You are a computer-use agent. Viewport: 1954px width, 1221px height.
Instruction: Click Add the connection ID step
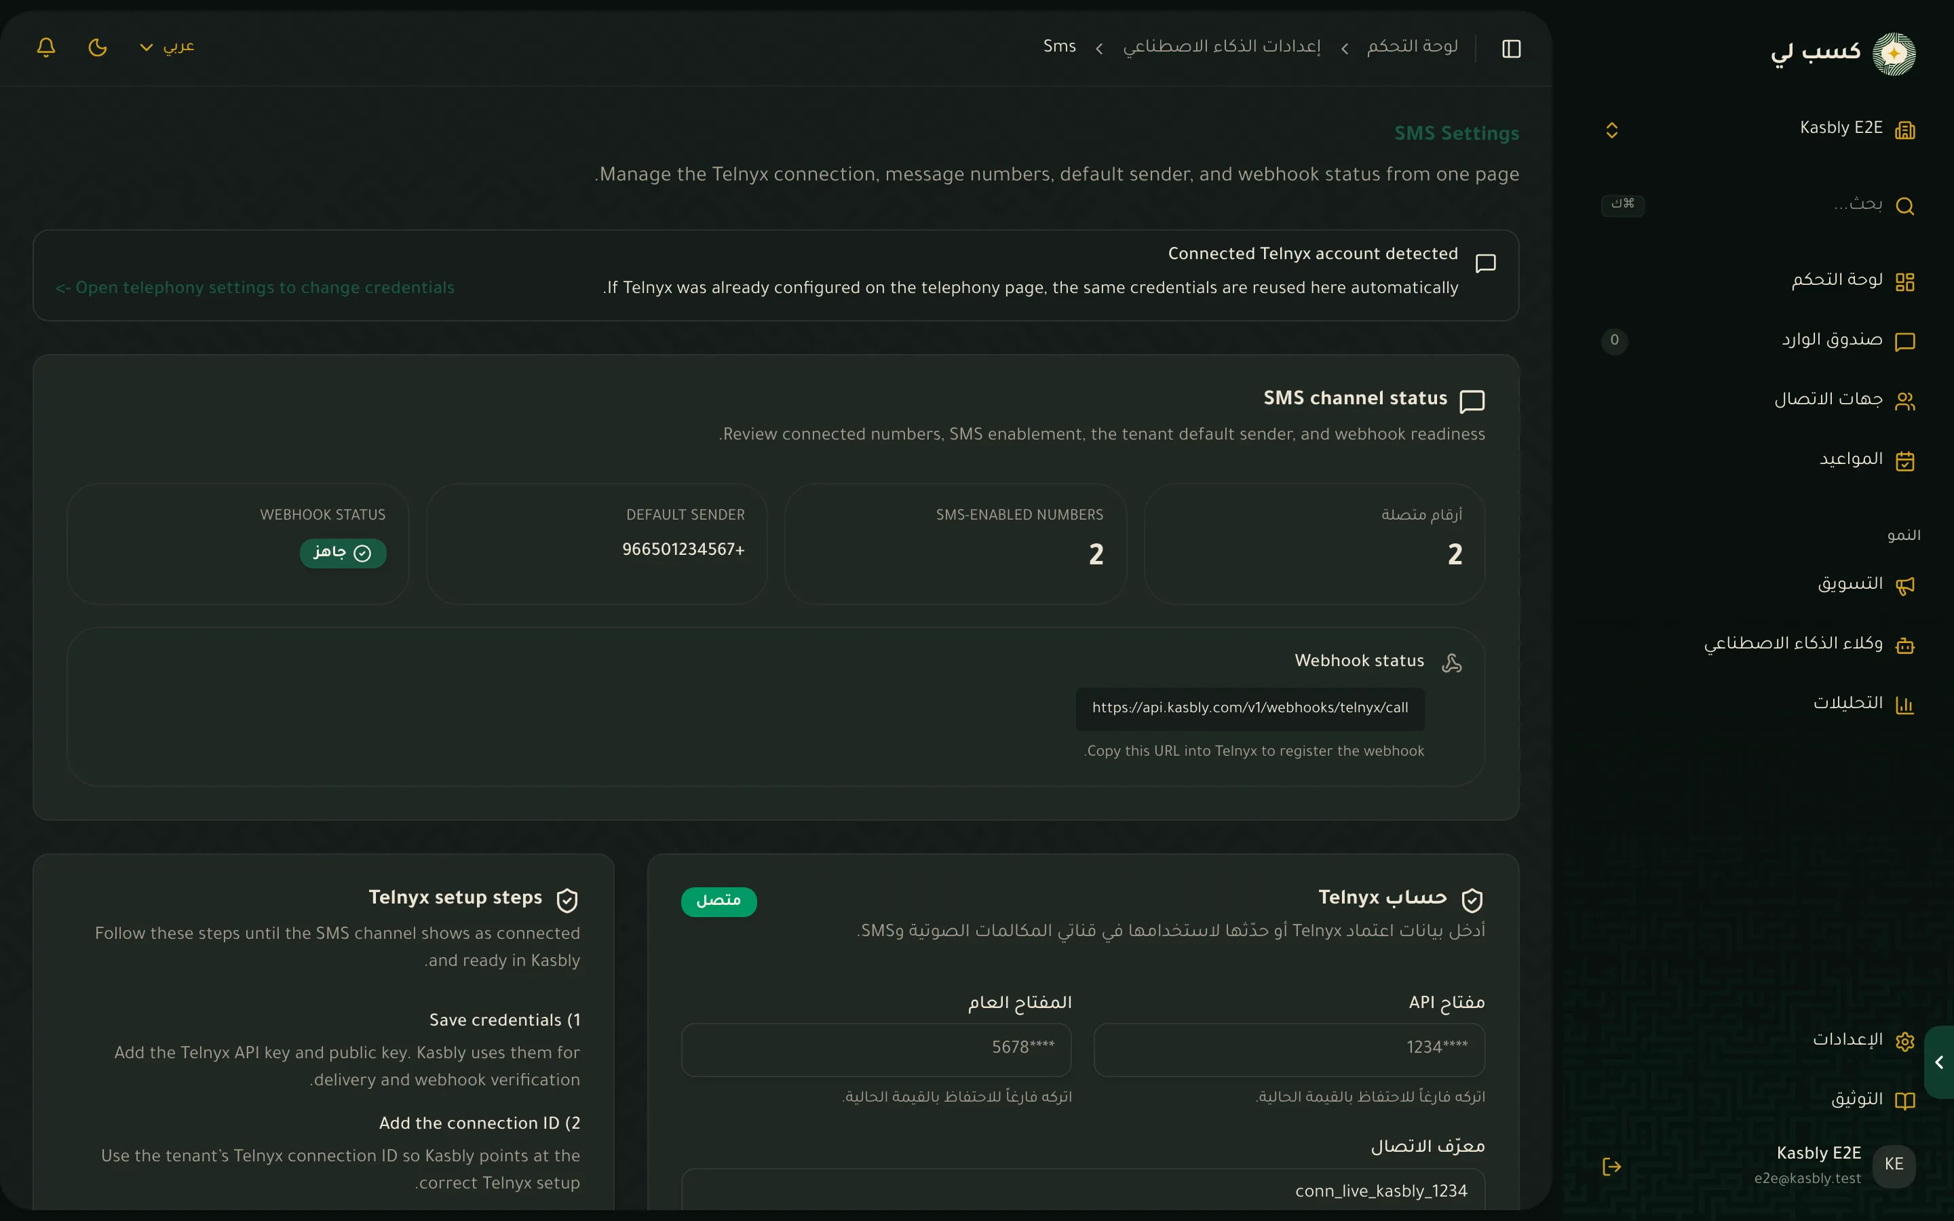pyautogui.click(x=480, y=1123)
